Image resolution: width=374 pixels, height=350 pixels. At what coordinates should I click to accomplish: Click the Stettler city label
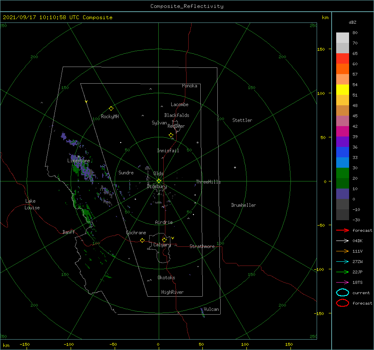click(242, 120)
